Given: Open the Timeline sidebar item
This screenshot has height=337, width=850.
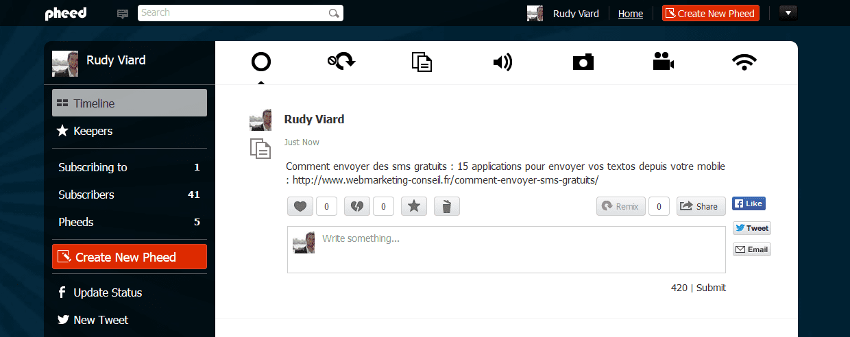Looking at the screenshot, I should click(130, 103).
